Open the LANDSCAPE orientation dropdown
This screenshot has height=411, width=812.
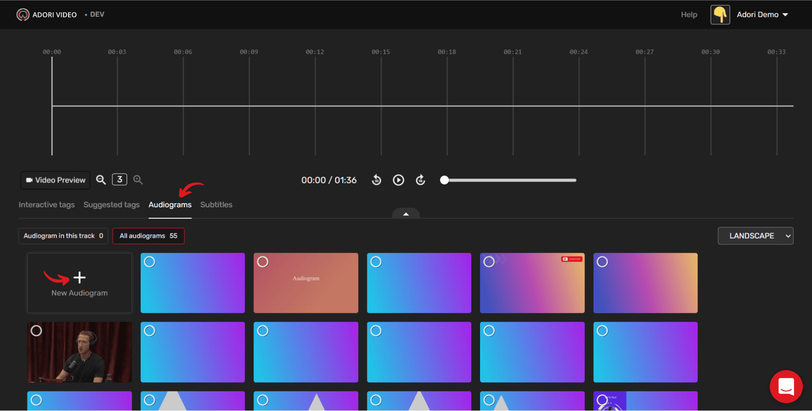coord(755,236)
